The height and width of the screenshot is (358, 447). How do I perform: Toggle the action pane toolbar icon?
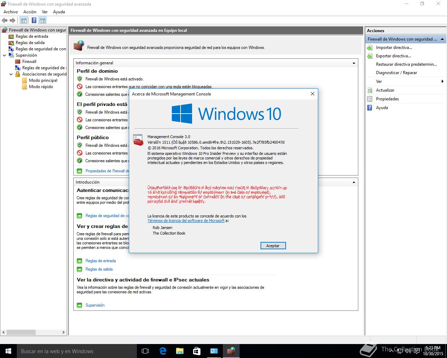(x=43, y=21)
